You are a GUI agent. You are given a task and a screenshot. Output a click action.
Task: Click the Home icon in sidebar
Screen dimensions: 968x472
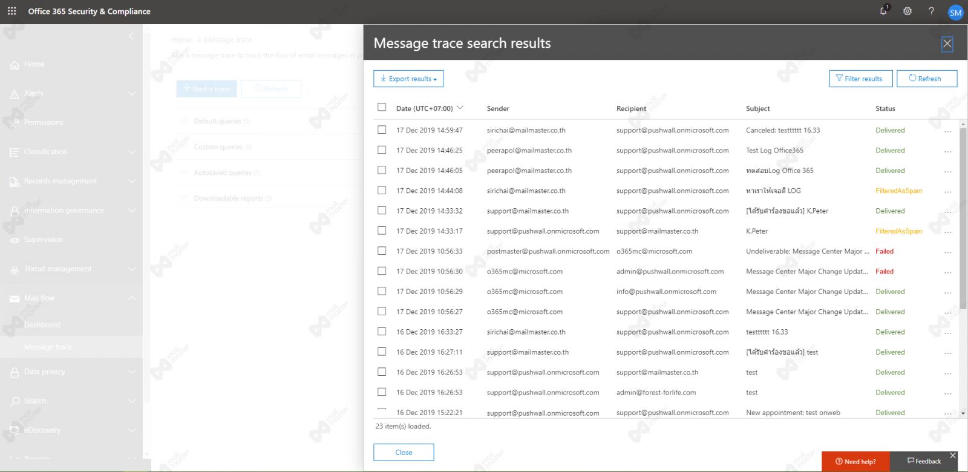(15, 65)
